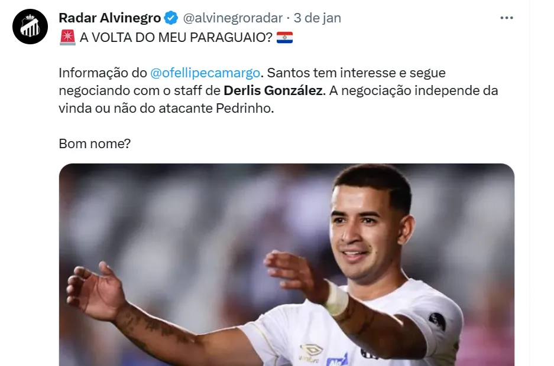Open the @alvinegroradar handle link
This screenshot has width=554, height=366.
(x=232, y=18)
